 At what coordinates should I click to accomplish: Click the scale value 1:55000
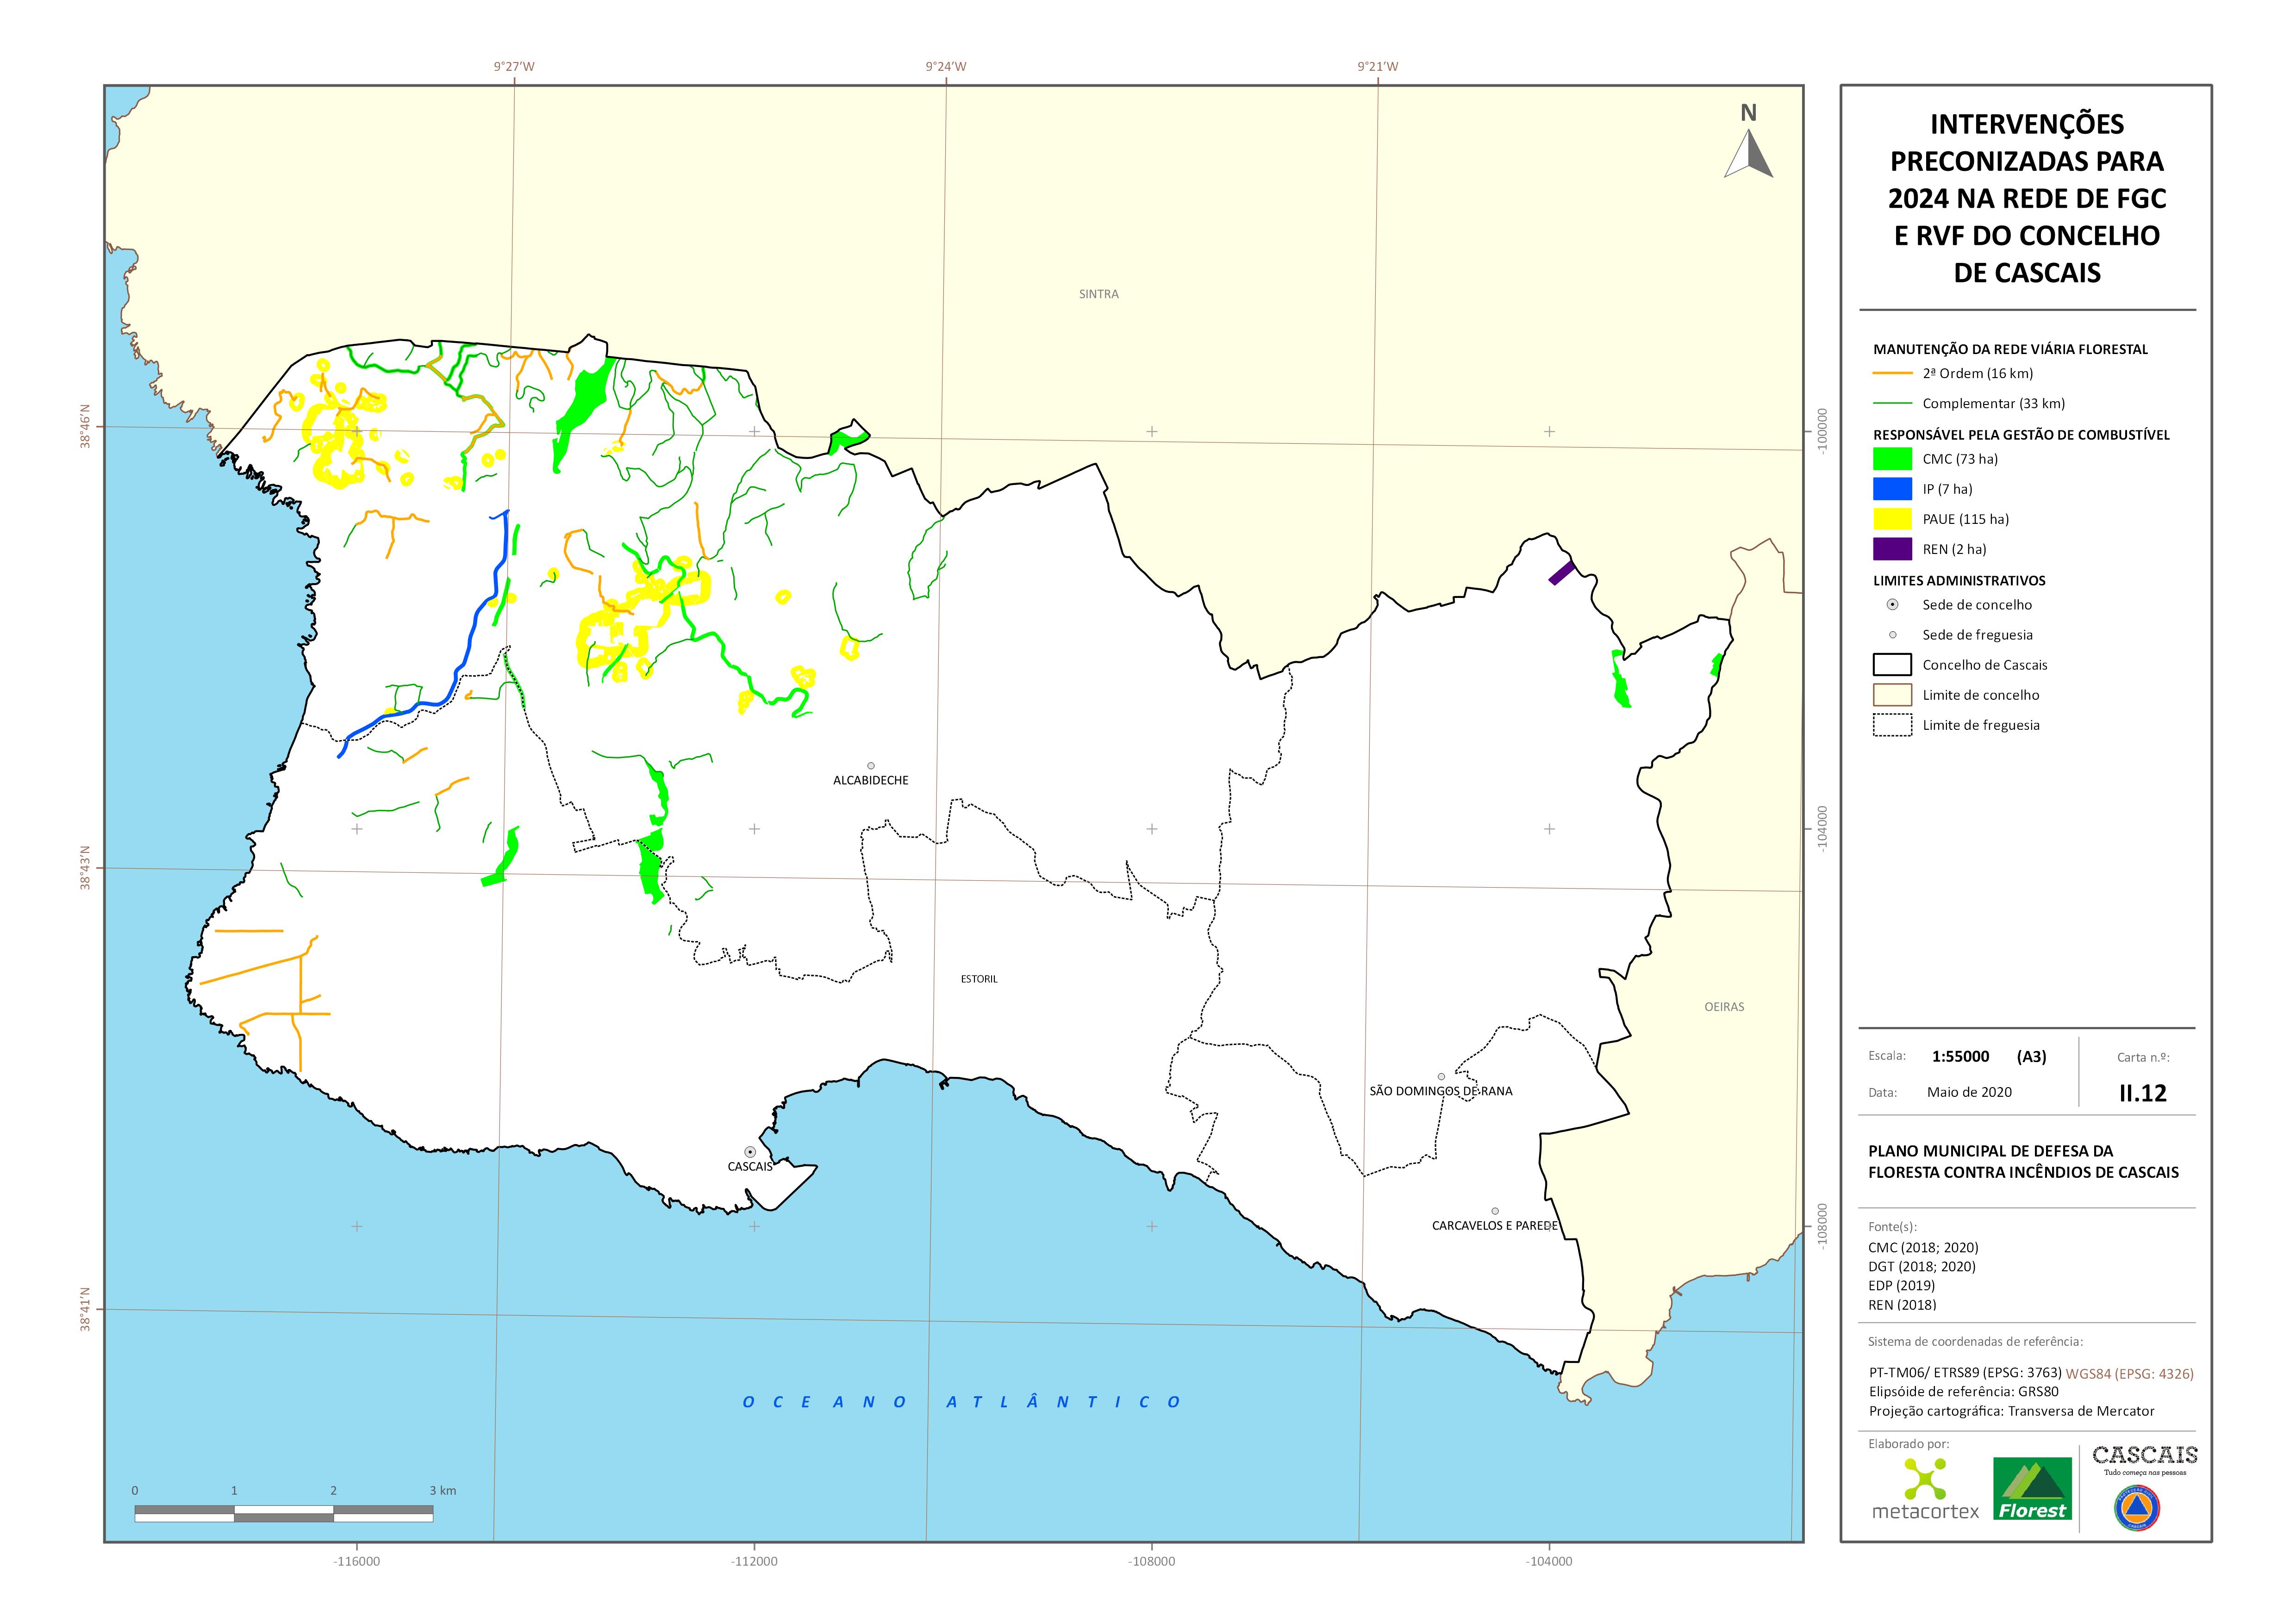pyautogui.click(x=1960, y=1056)
